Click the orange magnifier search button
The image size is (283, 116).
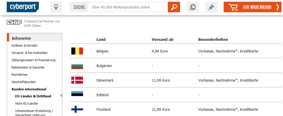coord(174,7)
